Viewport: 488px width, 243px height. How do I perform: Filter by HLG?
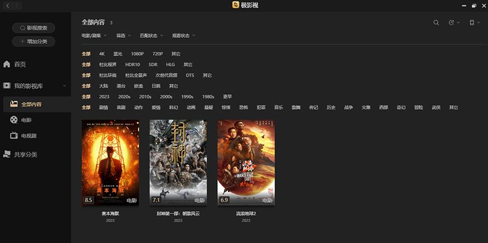tap(171, 65)
